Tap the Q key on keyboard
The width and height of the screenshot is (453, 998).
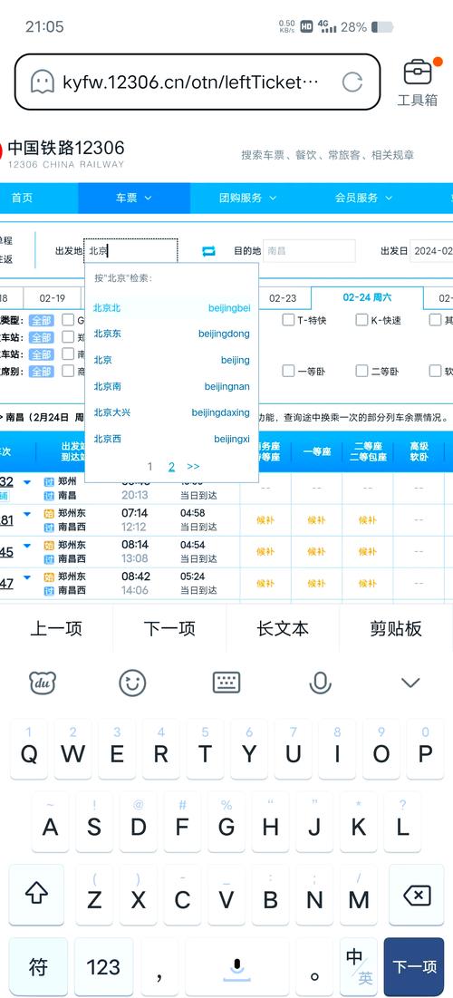tap(29, 749)
